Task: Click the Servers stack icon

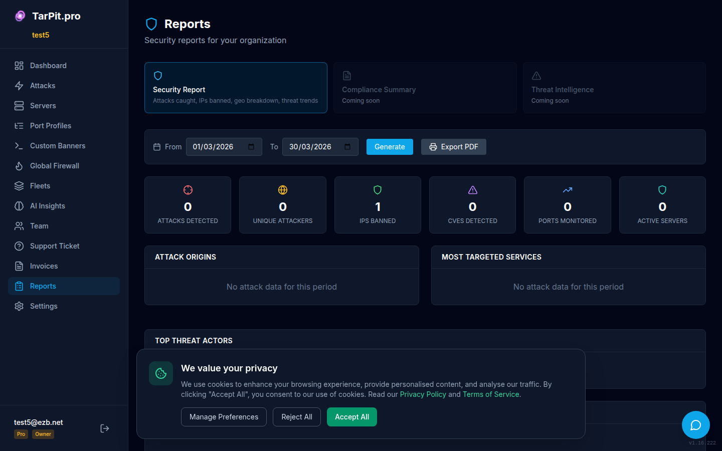Action: tap(19, 106)
